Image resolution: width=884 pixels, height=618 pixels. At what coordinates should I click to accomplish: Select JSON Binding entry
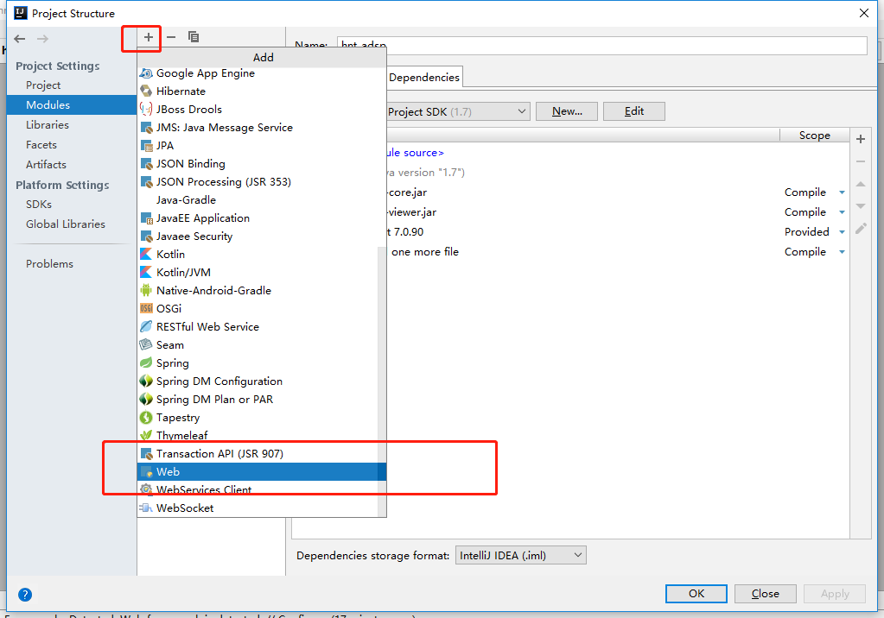pyautogui.click(x=262, y=163)
